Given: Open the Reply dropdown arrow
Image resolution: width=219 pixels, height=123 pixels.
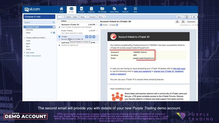Looking at the screenshot, I should [87, 17].
